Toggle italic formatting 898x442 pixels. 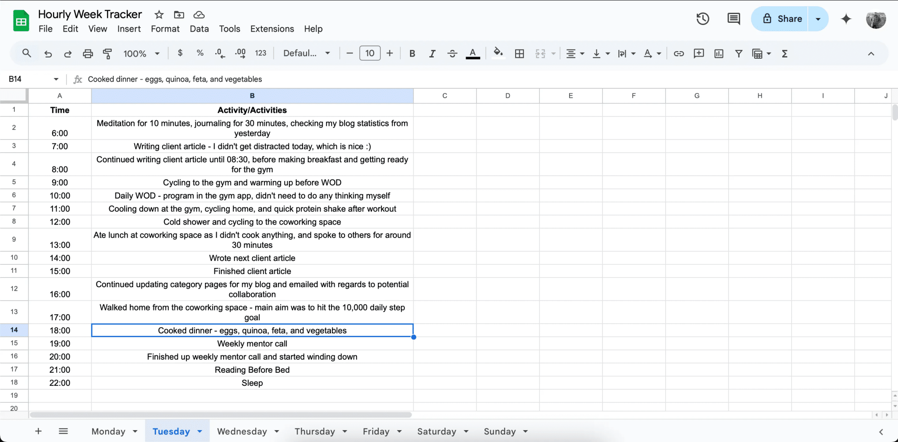pyautogui.click(x=432, y=53)
